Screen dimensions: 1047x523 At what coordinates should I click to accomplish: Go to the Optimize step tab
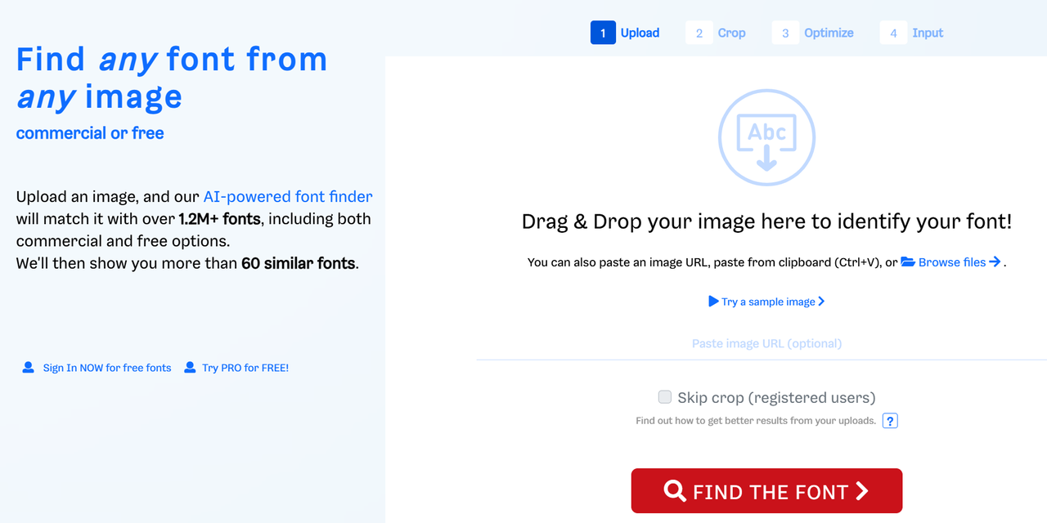click(813, 33)
